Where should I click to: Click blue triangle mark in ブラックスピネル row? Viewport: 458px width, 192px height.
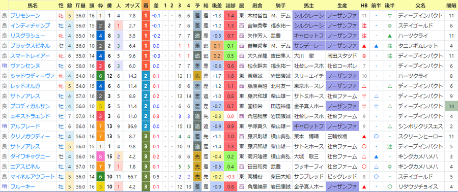377,46
